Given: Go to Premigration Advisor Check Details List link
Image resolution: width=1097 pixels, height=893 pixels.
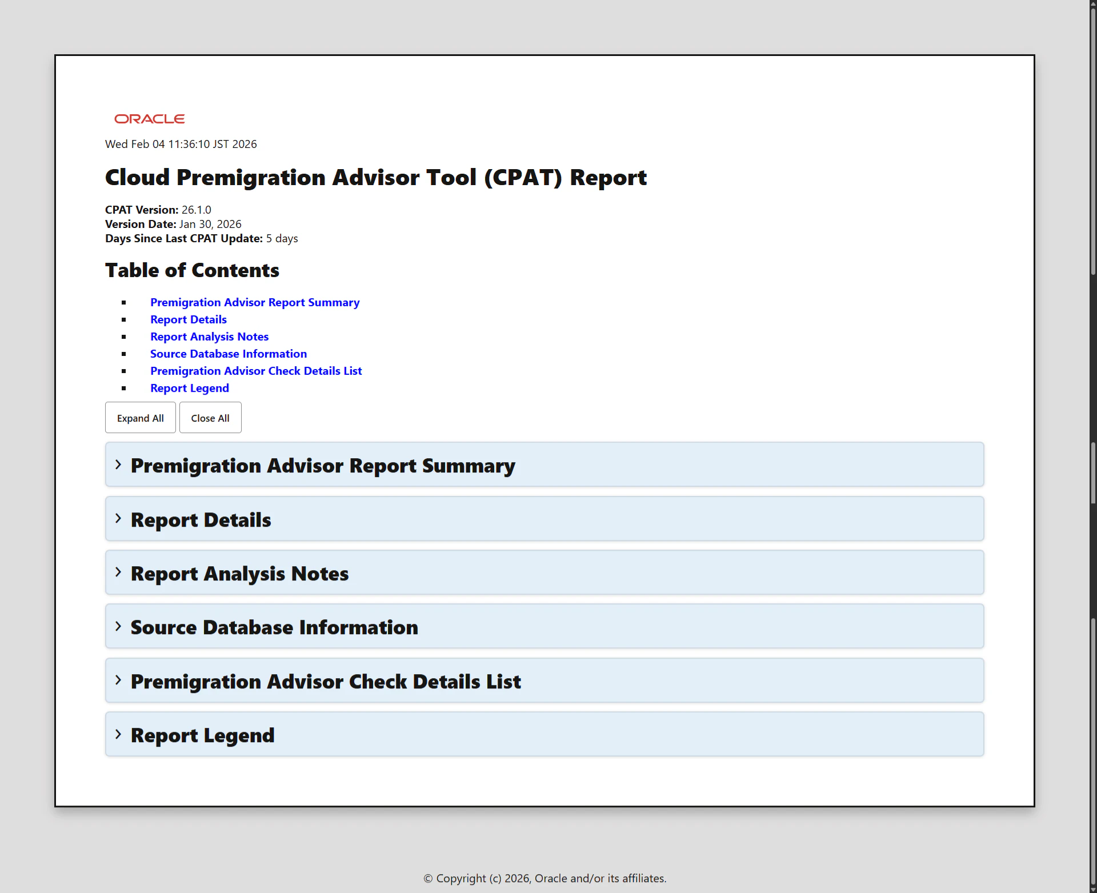Looking at the screenshot, I should click(x=256, y=371).
